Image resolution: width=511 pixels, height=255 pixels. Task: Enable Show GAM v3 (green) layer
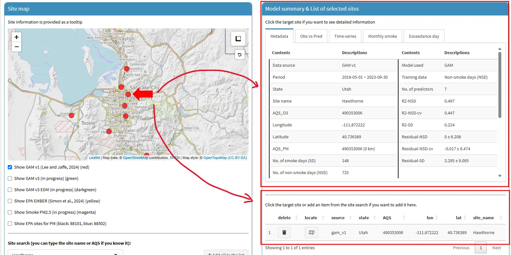(10, 179)
